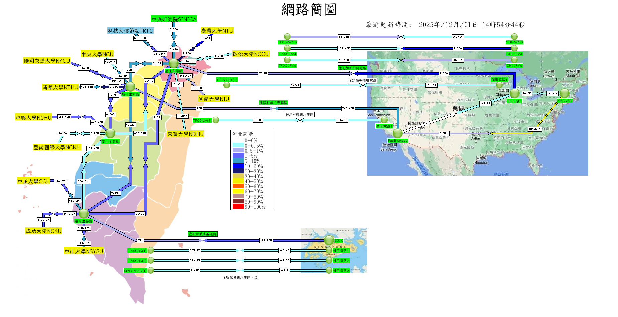Image resolution: width=618 pixels, height=317 pixels.
Task: Open the Starlight node in Chicago
Action: 514,93
